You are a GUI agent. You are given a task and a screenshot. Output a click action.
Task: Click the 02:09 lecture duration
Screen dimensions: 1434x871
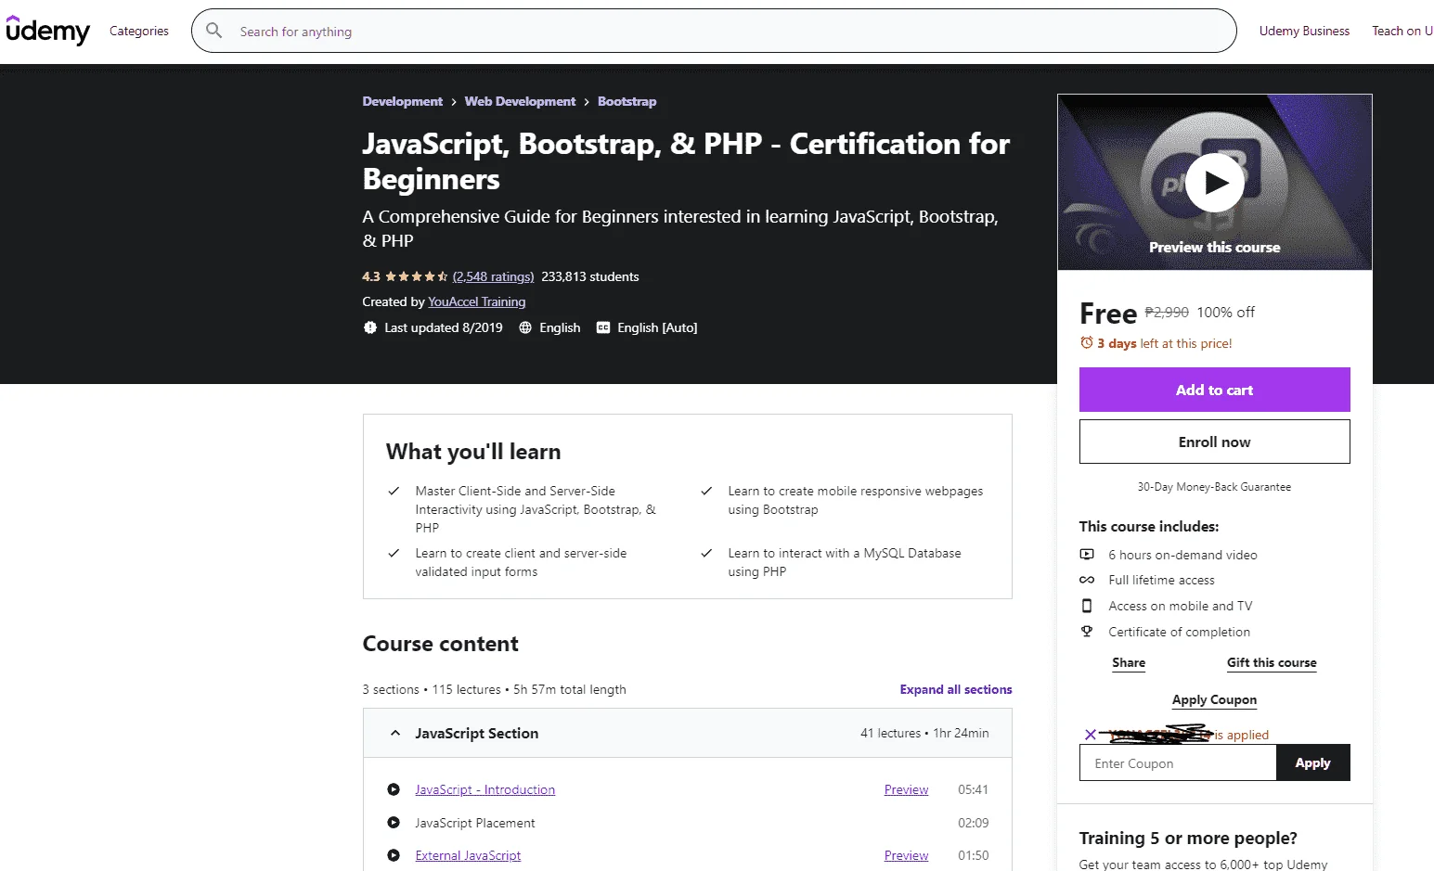[x=974, y=823]
